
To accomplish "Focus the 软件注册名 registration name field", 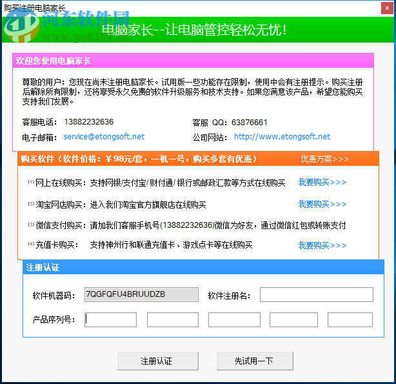I will [317, 294].
